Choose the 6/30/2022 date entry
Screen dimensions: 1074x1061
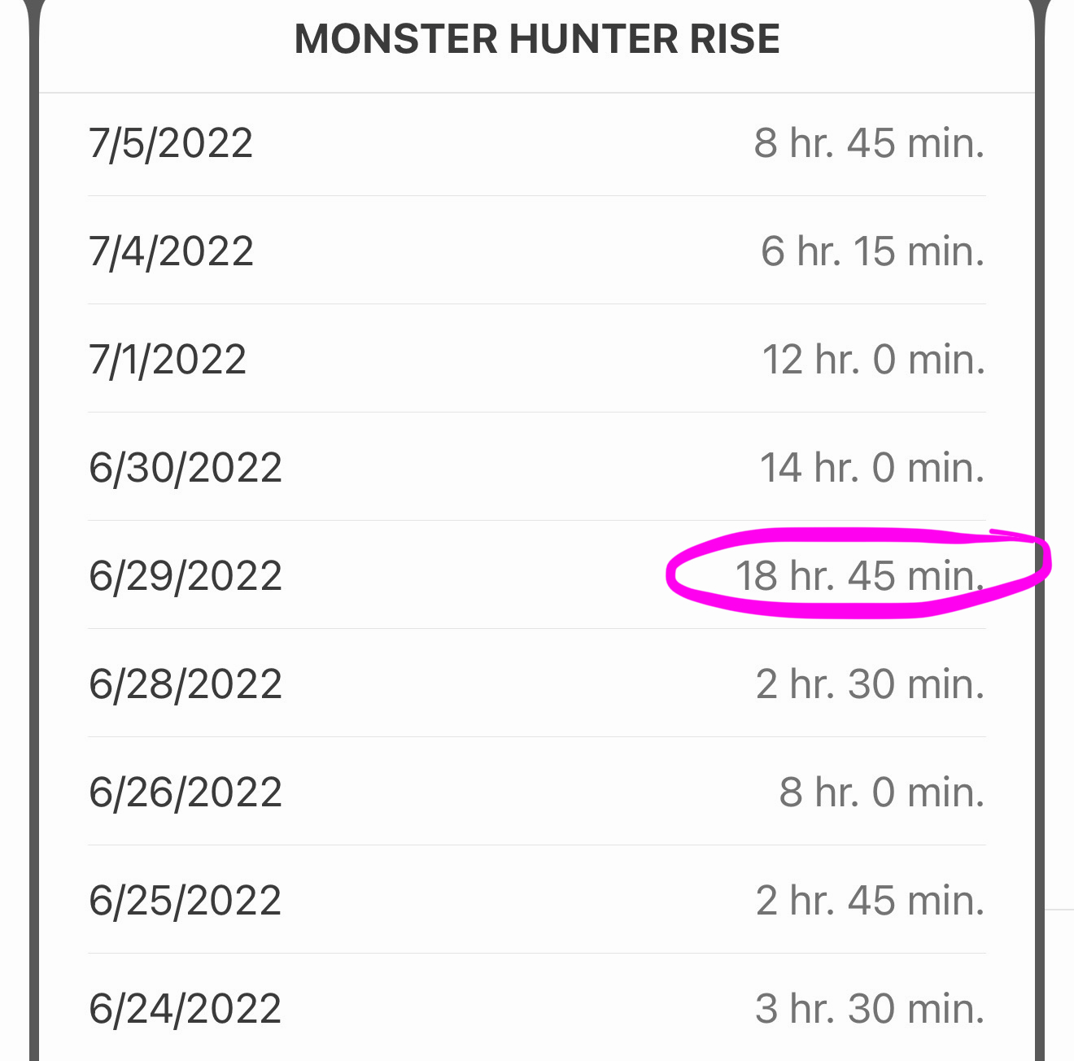pos(186,468)
